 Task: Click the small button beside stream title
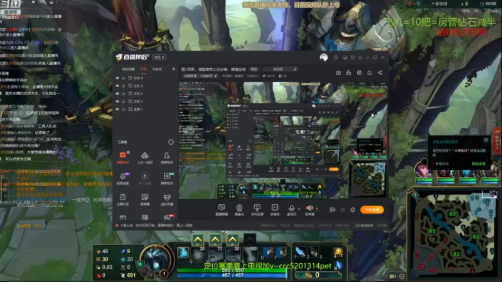click(254, 69)
